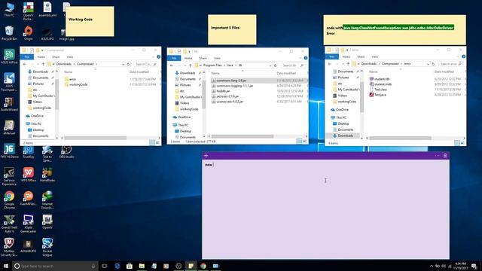Open View tab in lib window
482x271 pixels.
point(217,58)
